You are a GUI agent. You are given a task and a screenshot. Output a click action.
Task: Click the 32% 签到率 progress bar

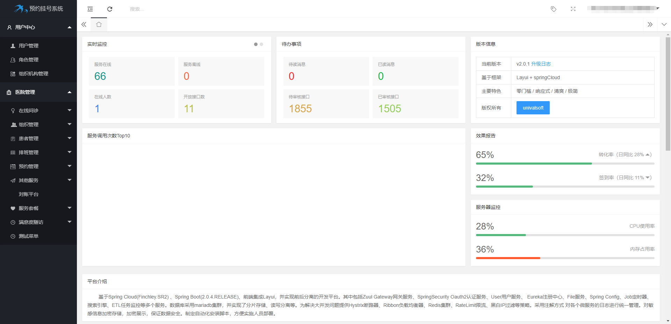[565, 187]
